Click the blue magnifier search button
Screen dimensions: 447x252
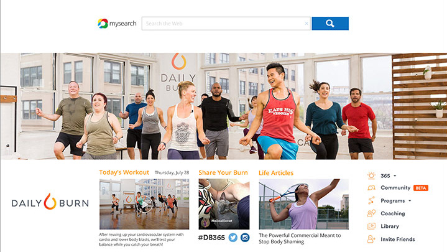tap(330, 24)
